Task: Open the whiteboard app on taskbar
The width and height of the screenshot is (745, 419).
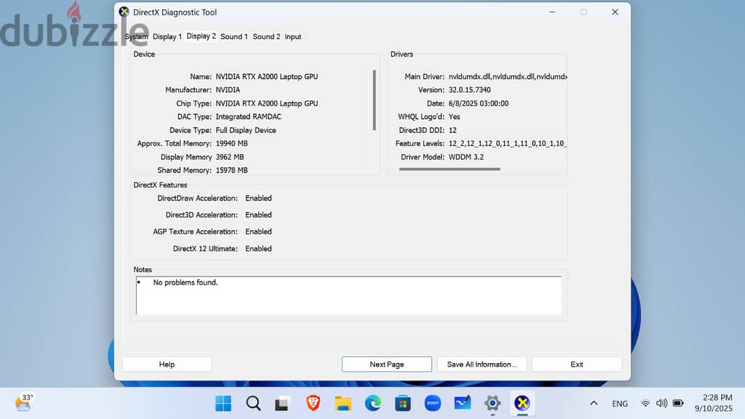Action: [463, 404]
